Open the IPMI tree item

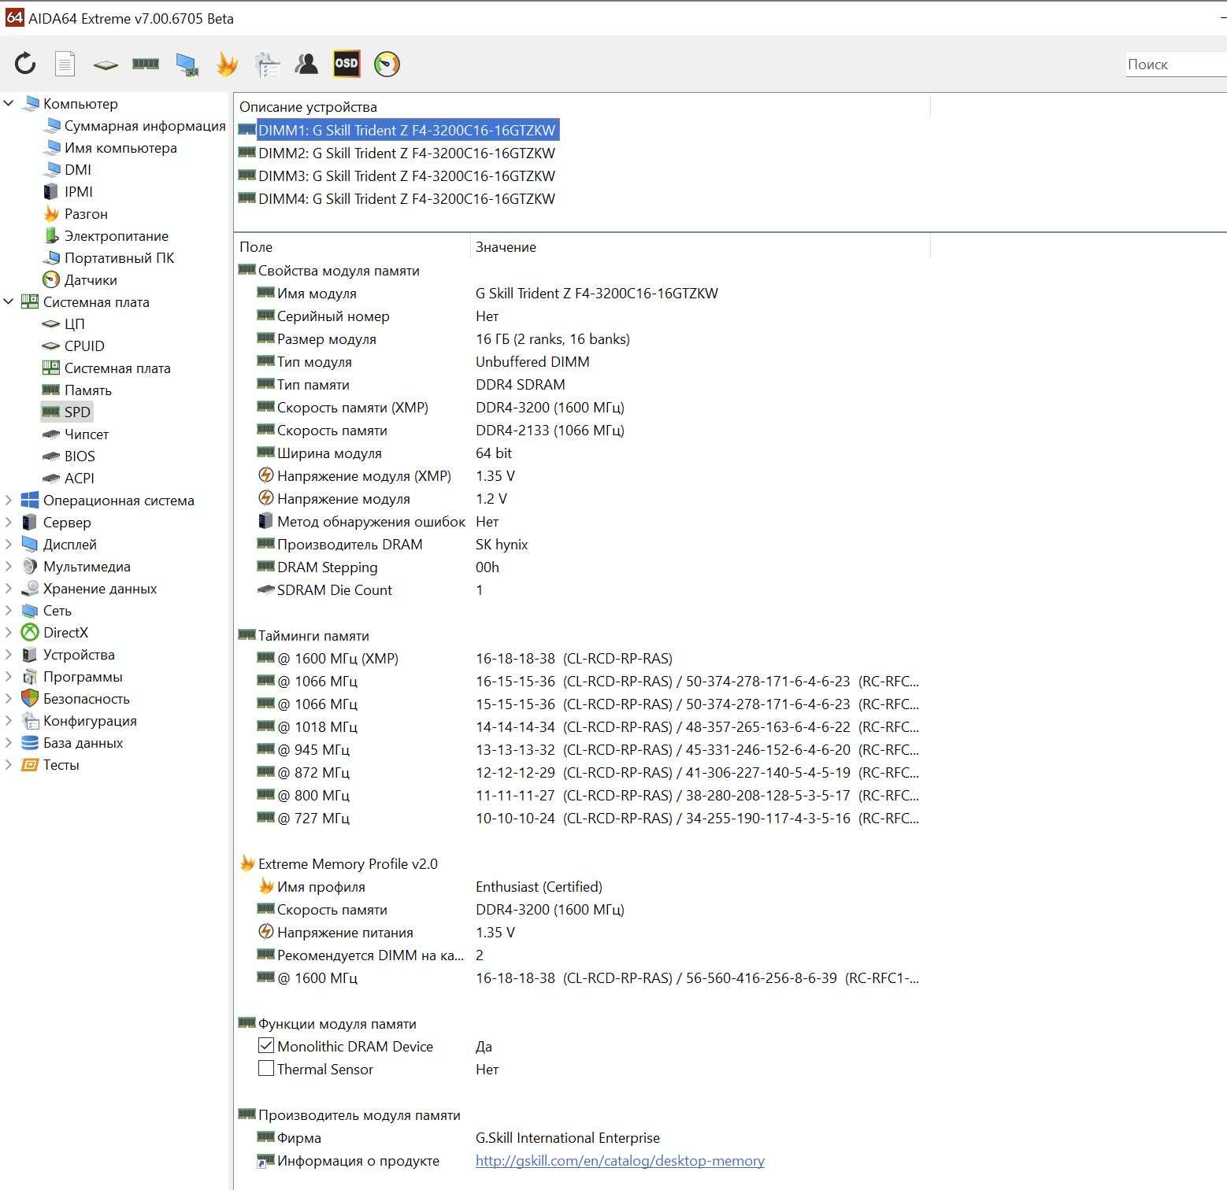click(x=79, y=191)
